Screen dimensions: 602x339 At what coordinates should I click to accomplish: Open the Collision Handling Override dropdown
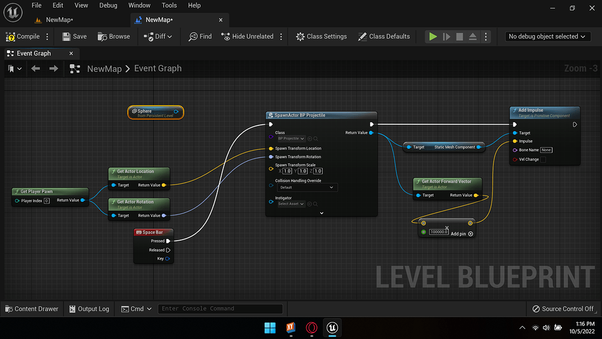307,187
